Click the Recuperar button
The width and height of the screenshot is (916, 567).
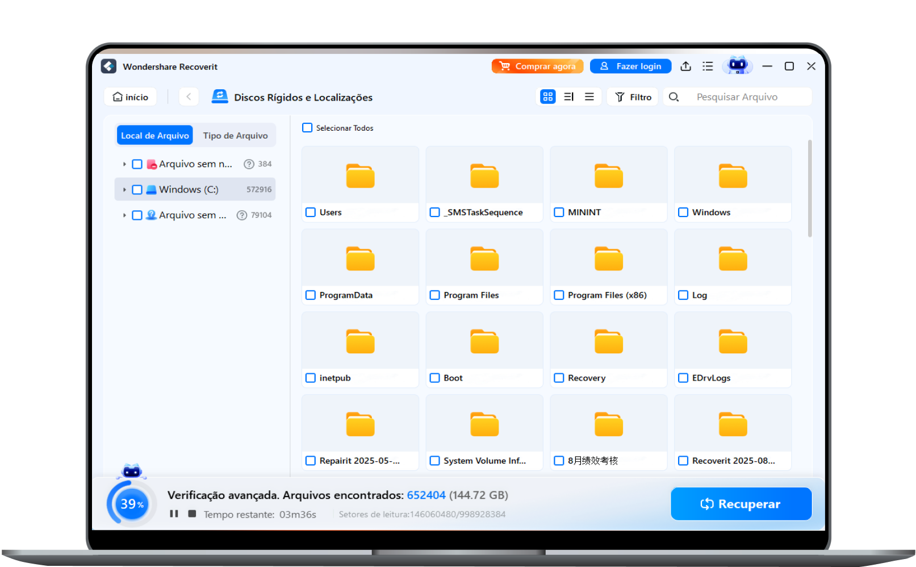click(x=741, y=504)
